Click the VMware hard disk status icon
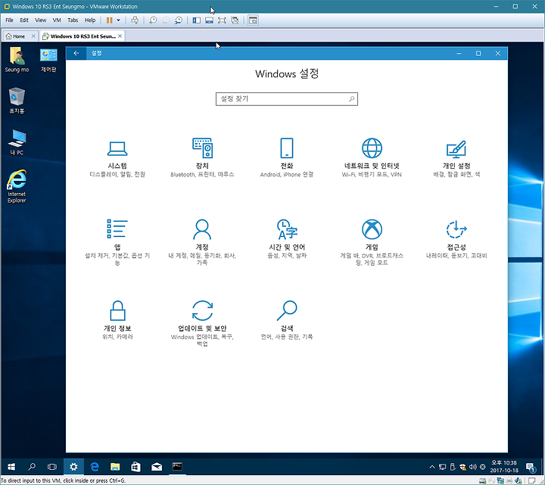545x485 pixels. (482, 480)
